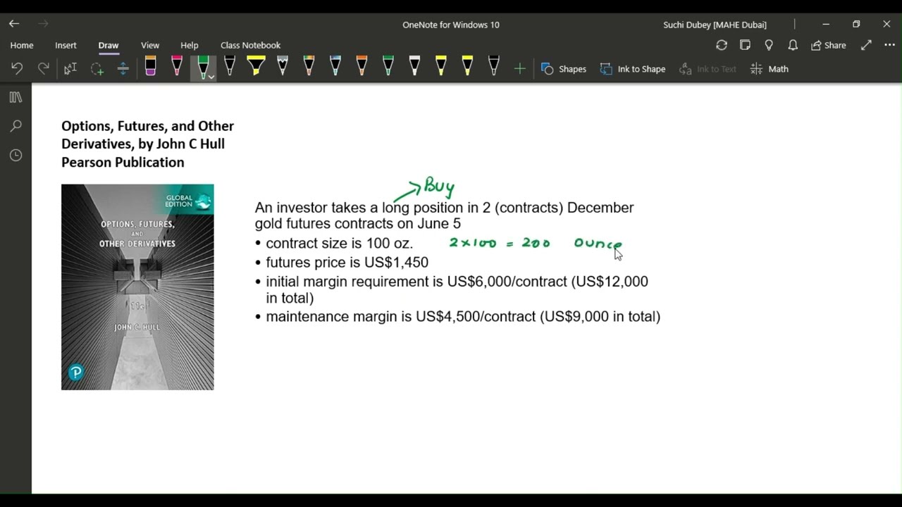Show the notebook navigation pane
The width and height of the screenshot is (902, 507).
coord(16,97)
